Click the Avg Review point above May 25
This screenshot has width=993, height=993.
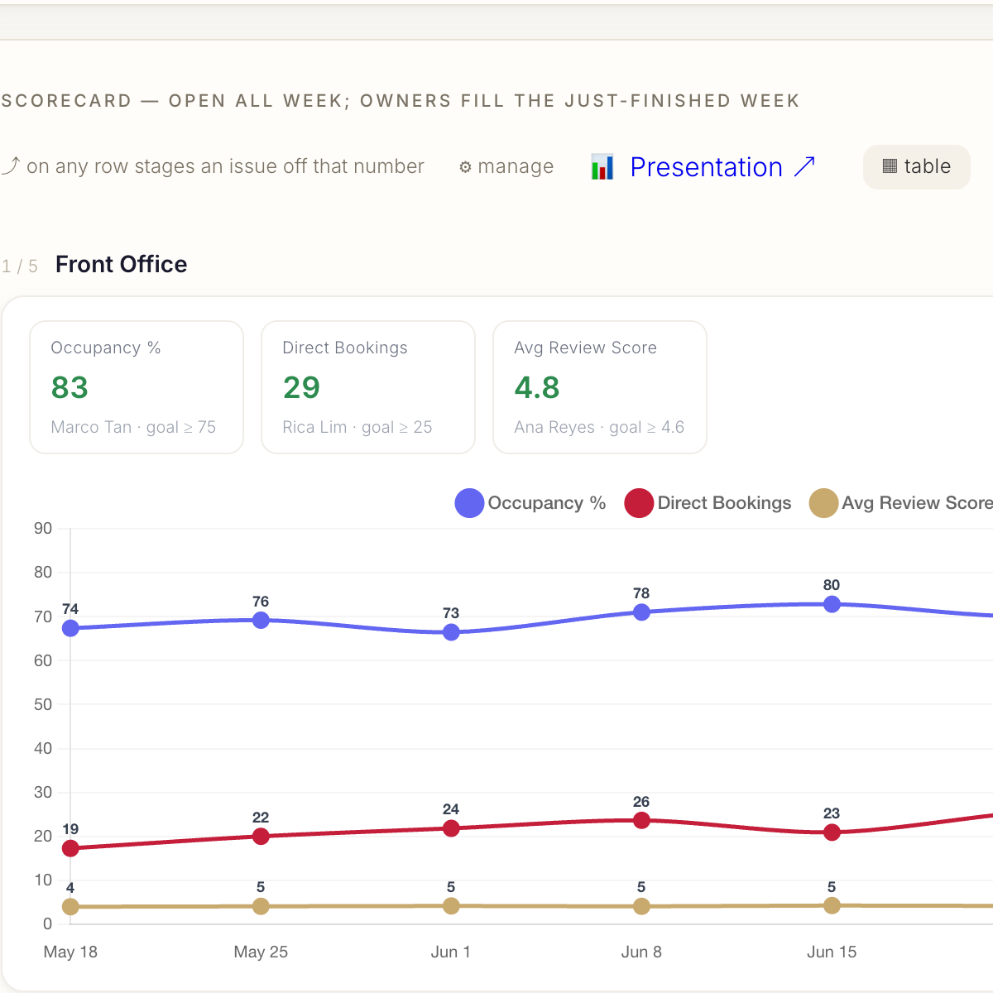pyautogui.click(x=261, y=906)
